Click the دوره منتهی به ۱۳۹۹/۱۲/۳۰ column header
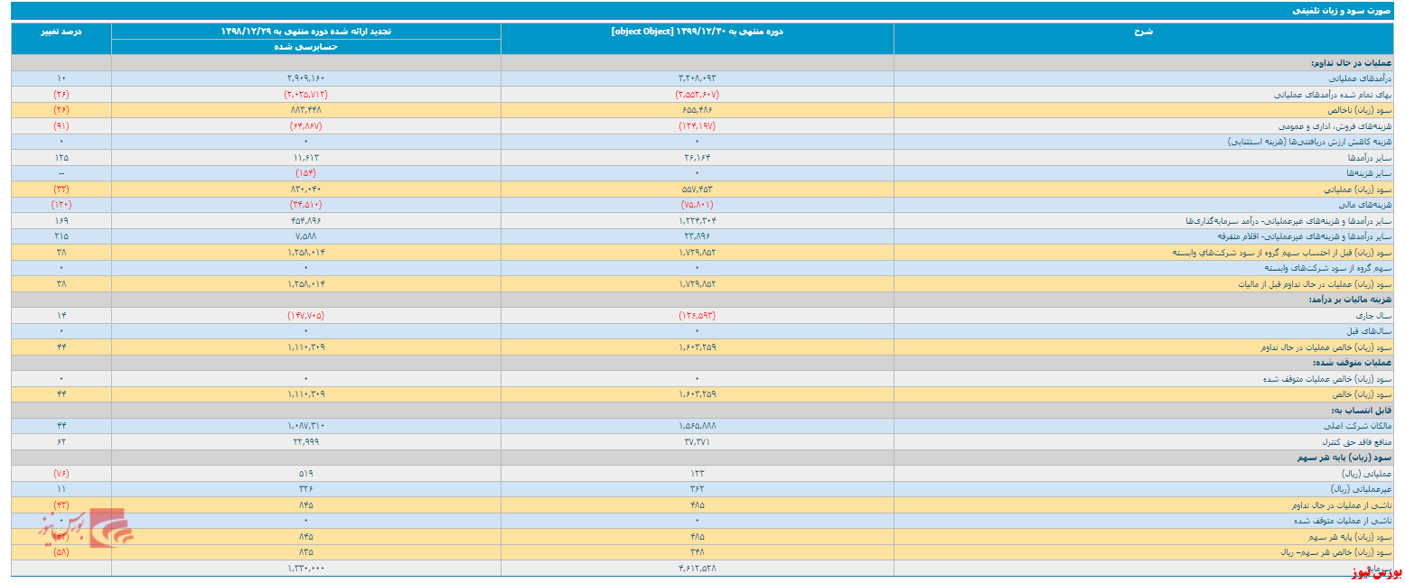Viewport: 1405px width, 583px height. (x=698, y=31)
